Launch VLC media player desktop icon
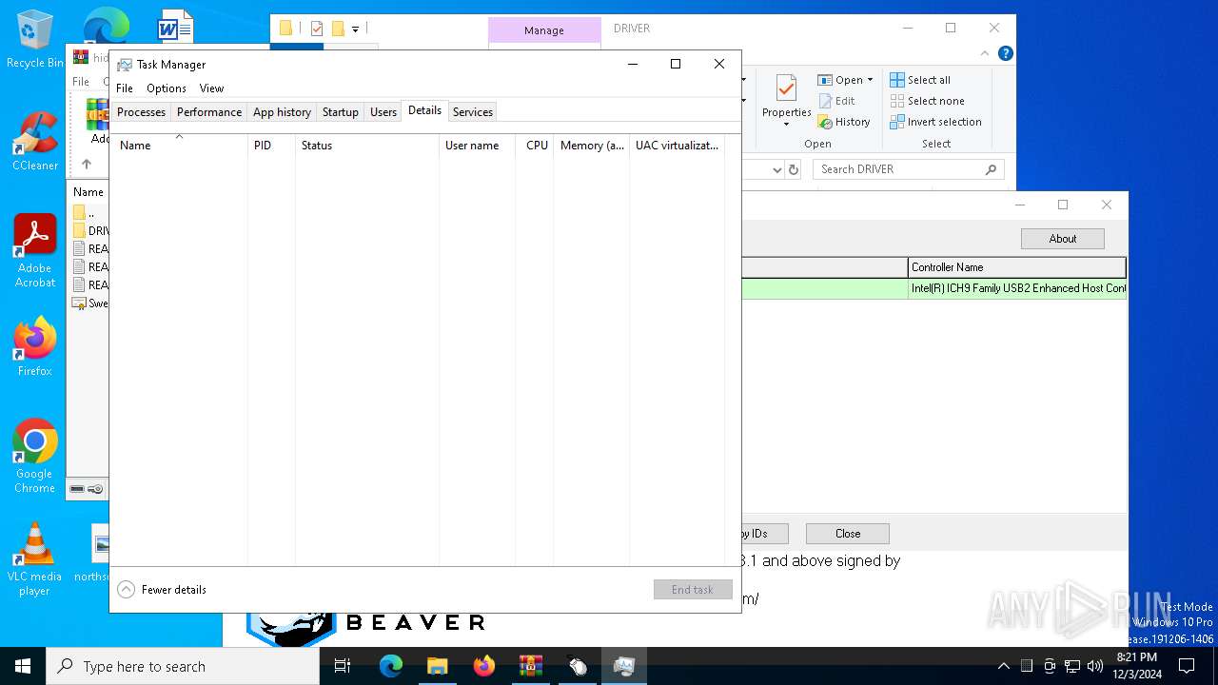Screen dimensions: 1218x685 pos(34,559)
